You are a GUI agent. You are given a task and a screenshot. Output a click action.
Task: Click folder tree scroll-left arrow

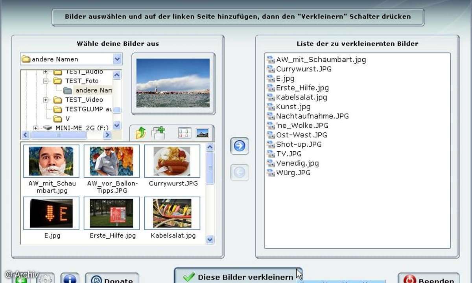(26, 135)
